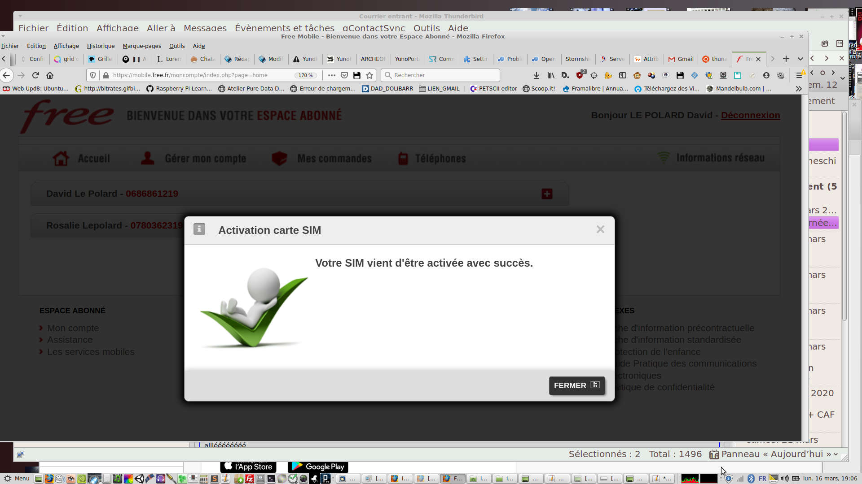Expand the list-all-tabs dropdown arrow
The height and width of the screenshot is (484, 862).
click(800, 59)
